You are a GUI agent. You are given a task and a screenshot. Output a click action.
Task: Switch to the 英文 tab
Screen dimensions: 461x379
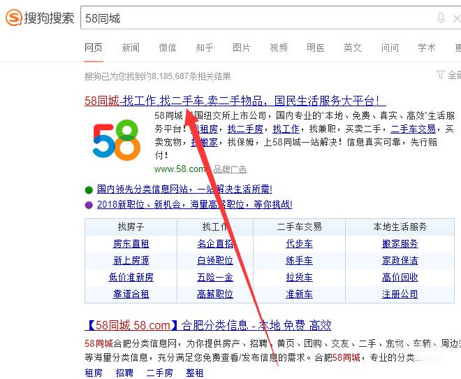pos(353,48)
